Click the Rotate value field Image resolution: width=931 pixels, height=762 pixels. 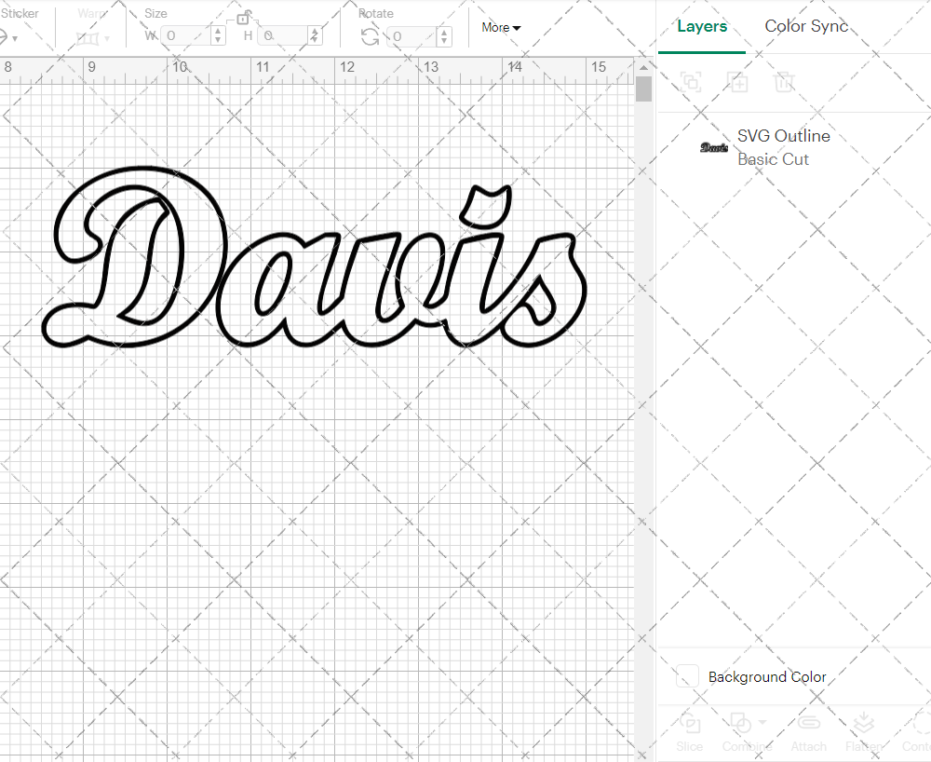point(410,37)
